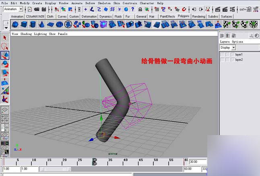
Task: Create a polygon cube from shelf
Action: pyautogui.click(x=24, y=24)
